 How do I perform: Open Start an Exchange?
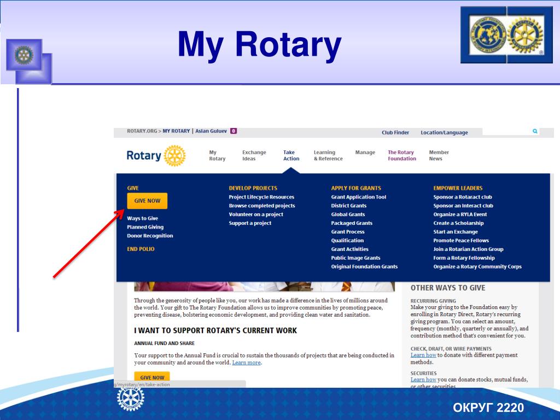point(456,232)
